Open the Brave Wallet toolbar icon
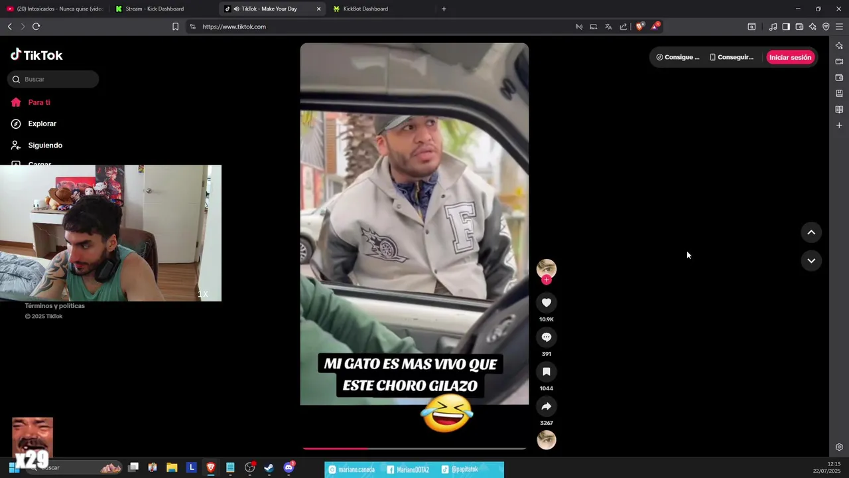The height and width of the screenshot is (478, 849). 799,27
